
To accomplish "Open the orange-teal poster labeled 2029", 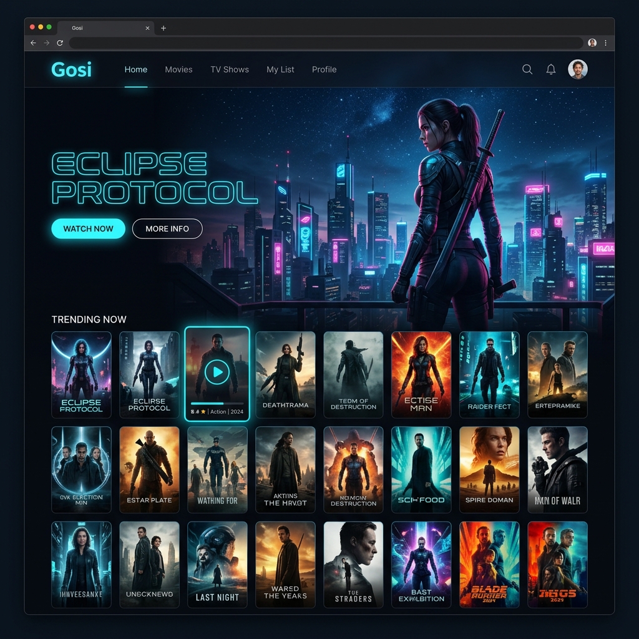I will [x=557, y=565].
